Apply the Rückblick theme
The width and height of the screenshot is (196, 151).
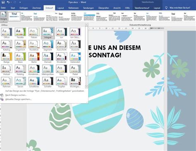click(34, 45)
